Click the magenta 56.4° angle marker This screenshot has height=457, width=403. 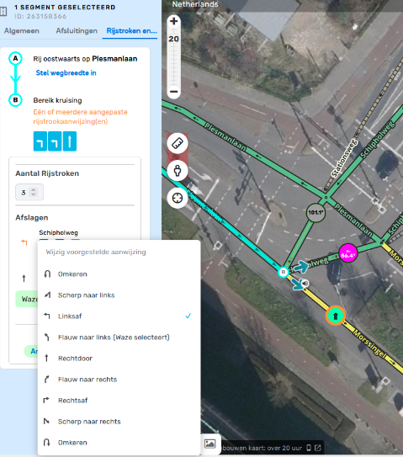(348, 252)
